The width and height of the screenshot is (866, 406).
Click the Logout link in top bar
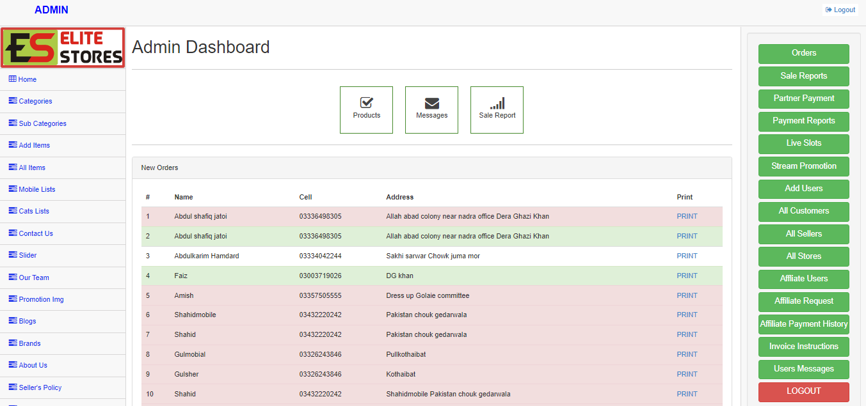point(840,10)
